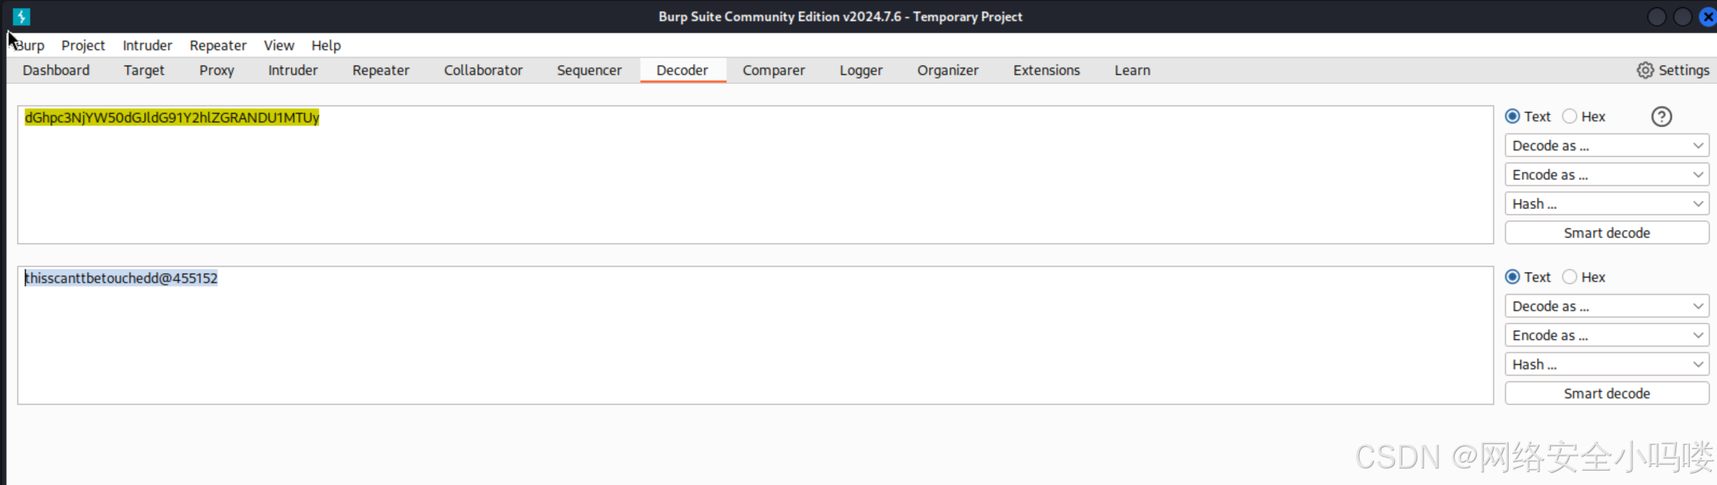Open bottom panel 'Hash ...' dropdown
Image resolution: width=1717 pixels, height=485 pixels.
point(1607,364)
